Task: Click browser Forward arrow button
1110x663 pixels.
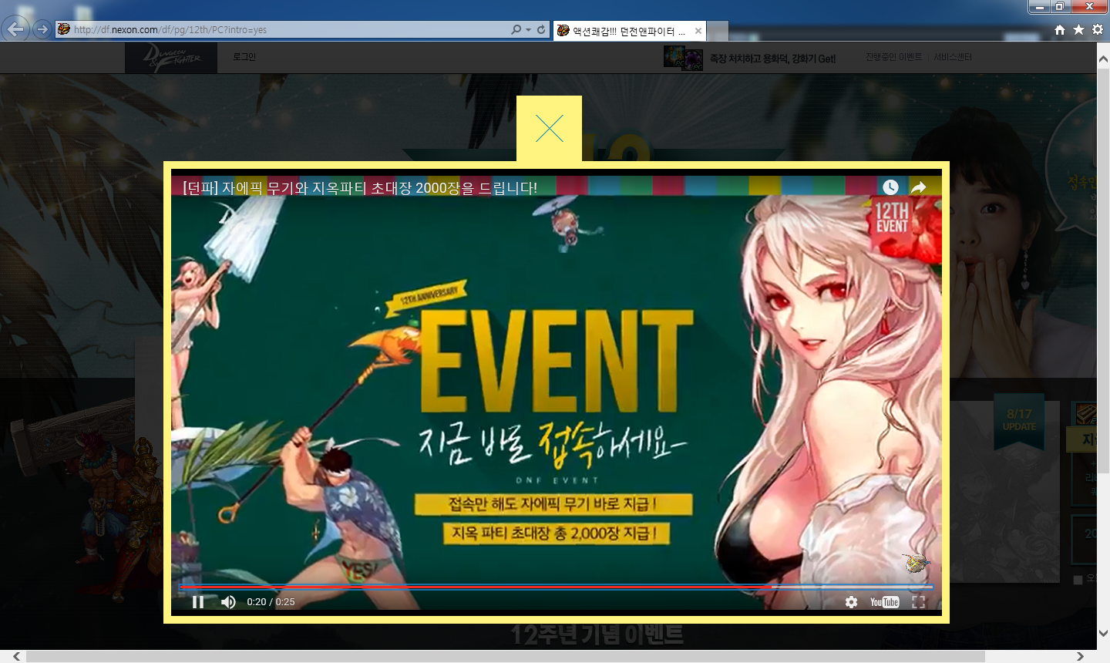Action: tap(42, 29)
